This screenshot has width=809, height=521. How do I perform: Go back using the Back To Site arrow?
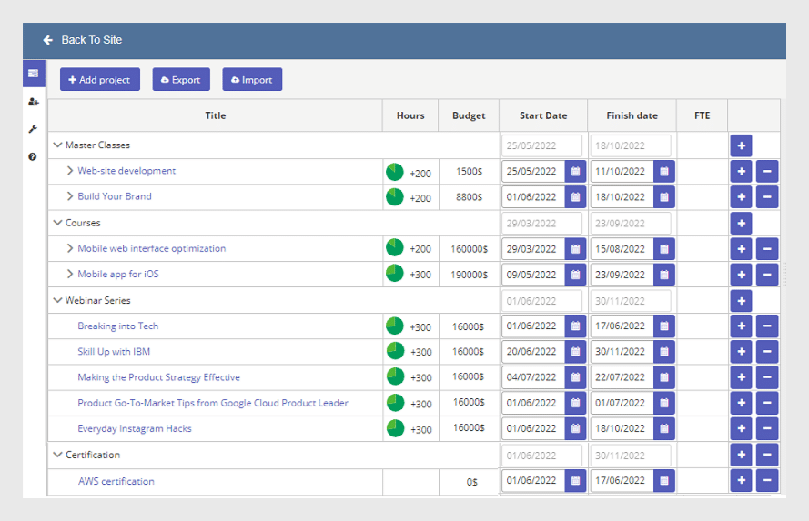48,40
